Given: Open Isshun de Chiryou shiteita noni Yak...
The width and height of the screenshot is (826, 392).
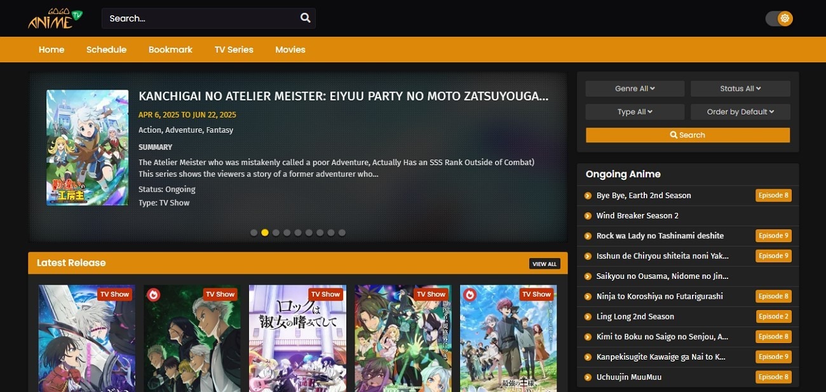Looking at the screenshot, I should coord(663,256).
